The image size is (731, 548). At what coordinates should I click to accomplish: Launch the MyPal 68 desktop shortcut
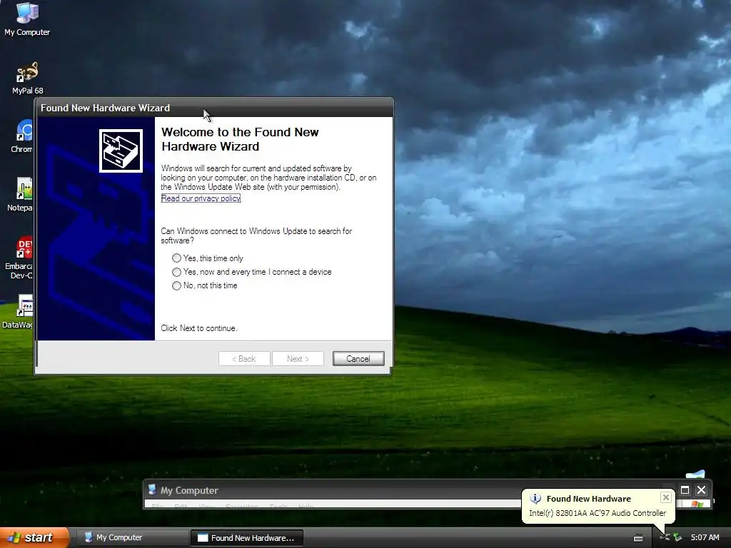[x=27, y=78]
